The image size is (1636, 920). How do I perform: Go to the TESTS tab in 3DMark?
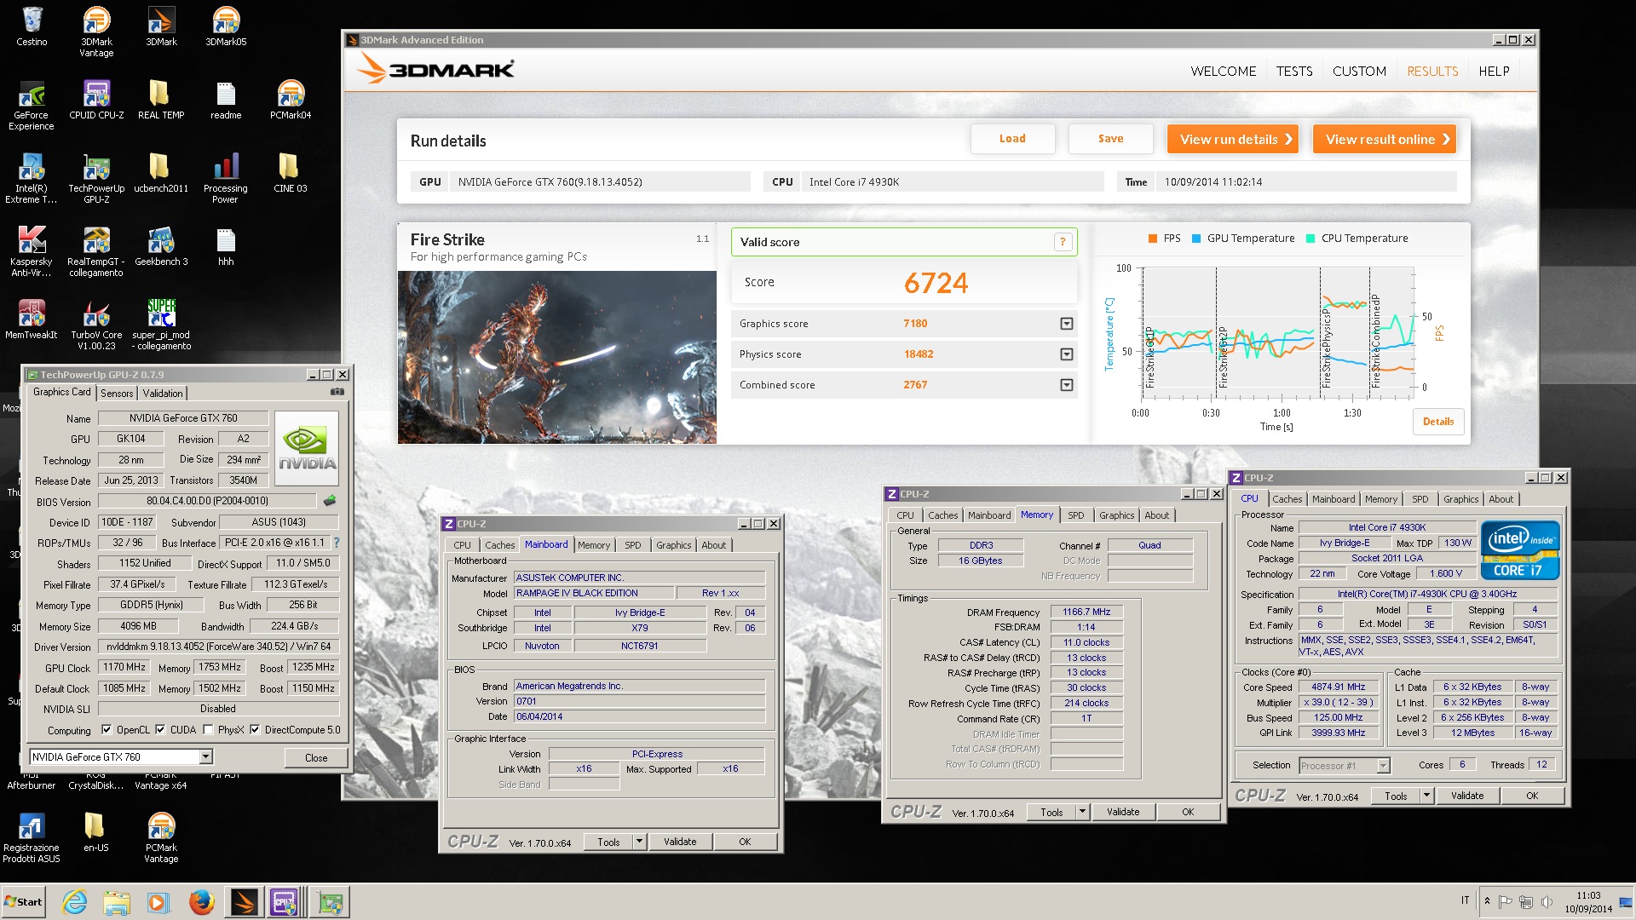click(x=1293, y=72)
